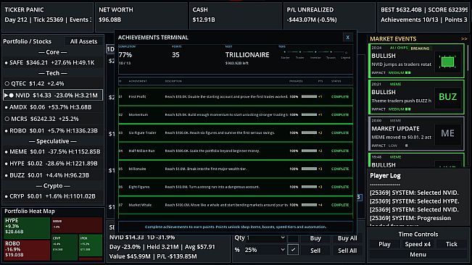Click the Sell All button
472x265 pixels.
[347, 251]
